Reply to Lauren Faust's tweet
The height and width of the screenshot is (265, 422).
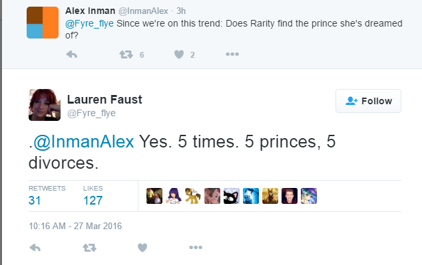pos(35,248)
